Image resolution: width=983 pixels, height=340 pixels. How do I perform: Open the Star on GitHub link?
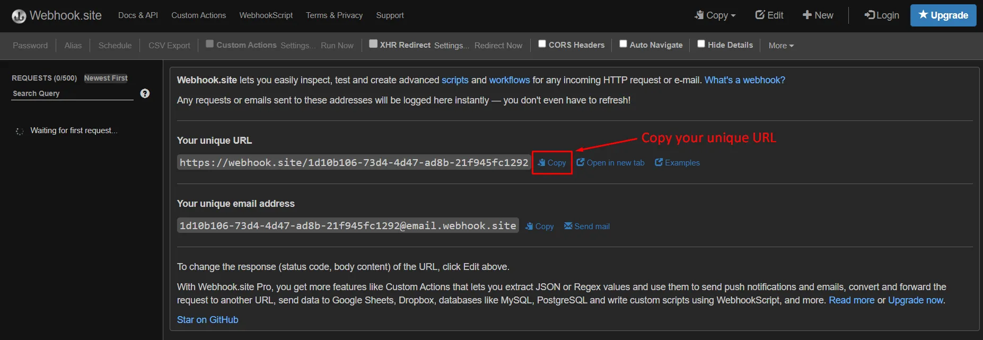(x=208, y=320)
